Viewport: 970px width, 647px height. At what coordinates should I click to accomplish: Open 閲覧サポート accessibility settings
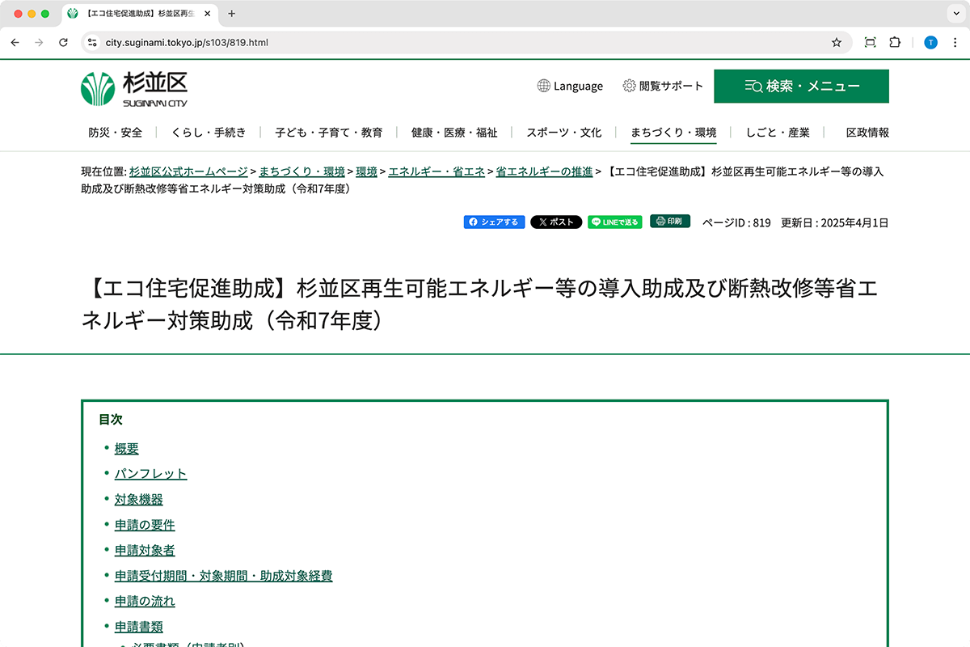tap(663, 86)
